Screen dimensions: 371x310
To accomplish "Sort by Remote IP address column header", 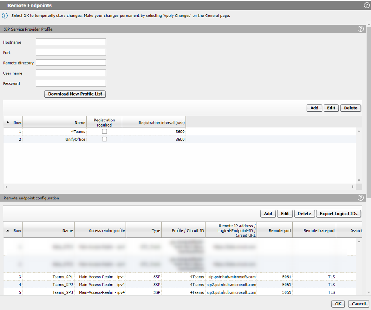I will (231, 230).
